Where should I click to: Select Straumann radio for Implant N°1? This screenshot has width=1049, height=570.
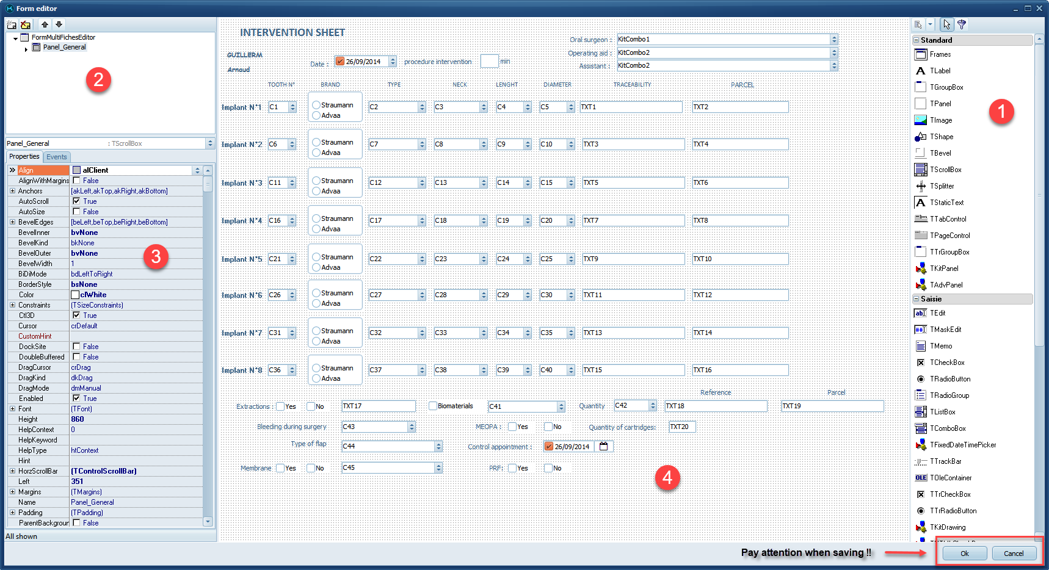(316, 105)
